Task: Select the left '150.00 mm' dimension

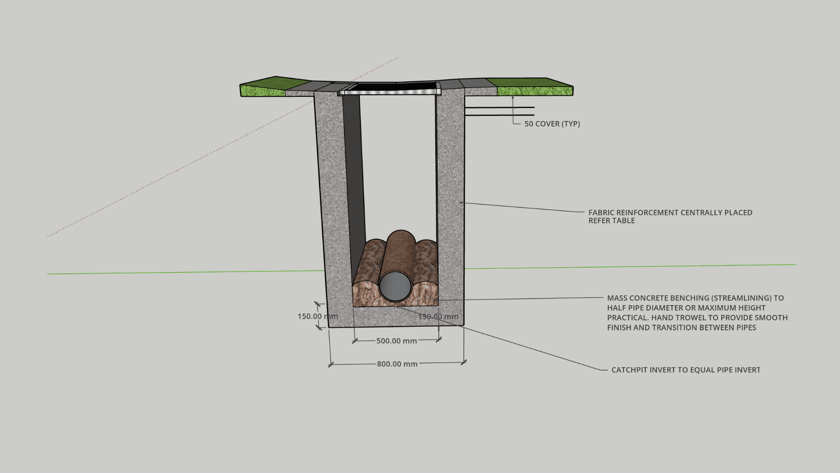Action: (x=318, y=316)
